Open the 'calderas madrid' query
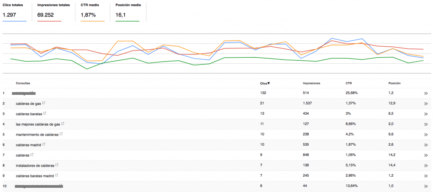436x192 pixels. 29,145
